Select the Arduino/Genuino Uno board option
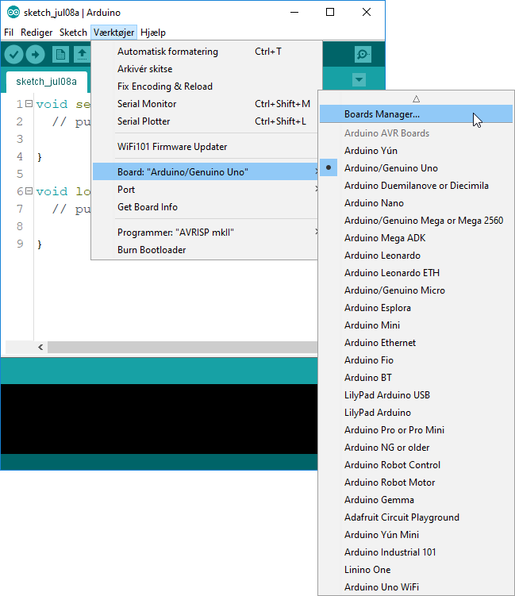 [390, 168]
